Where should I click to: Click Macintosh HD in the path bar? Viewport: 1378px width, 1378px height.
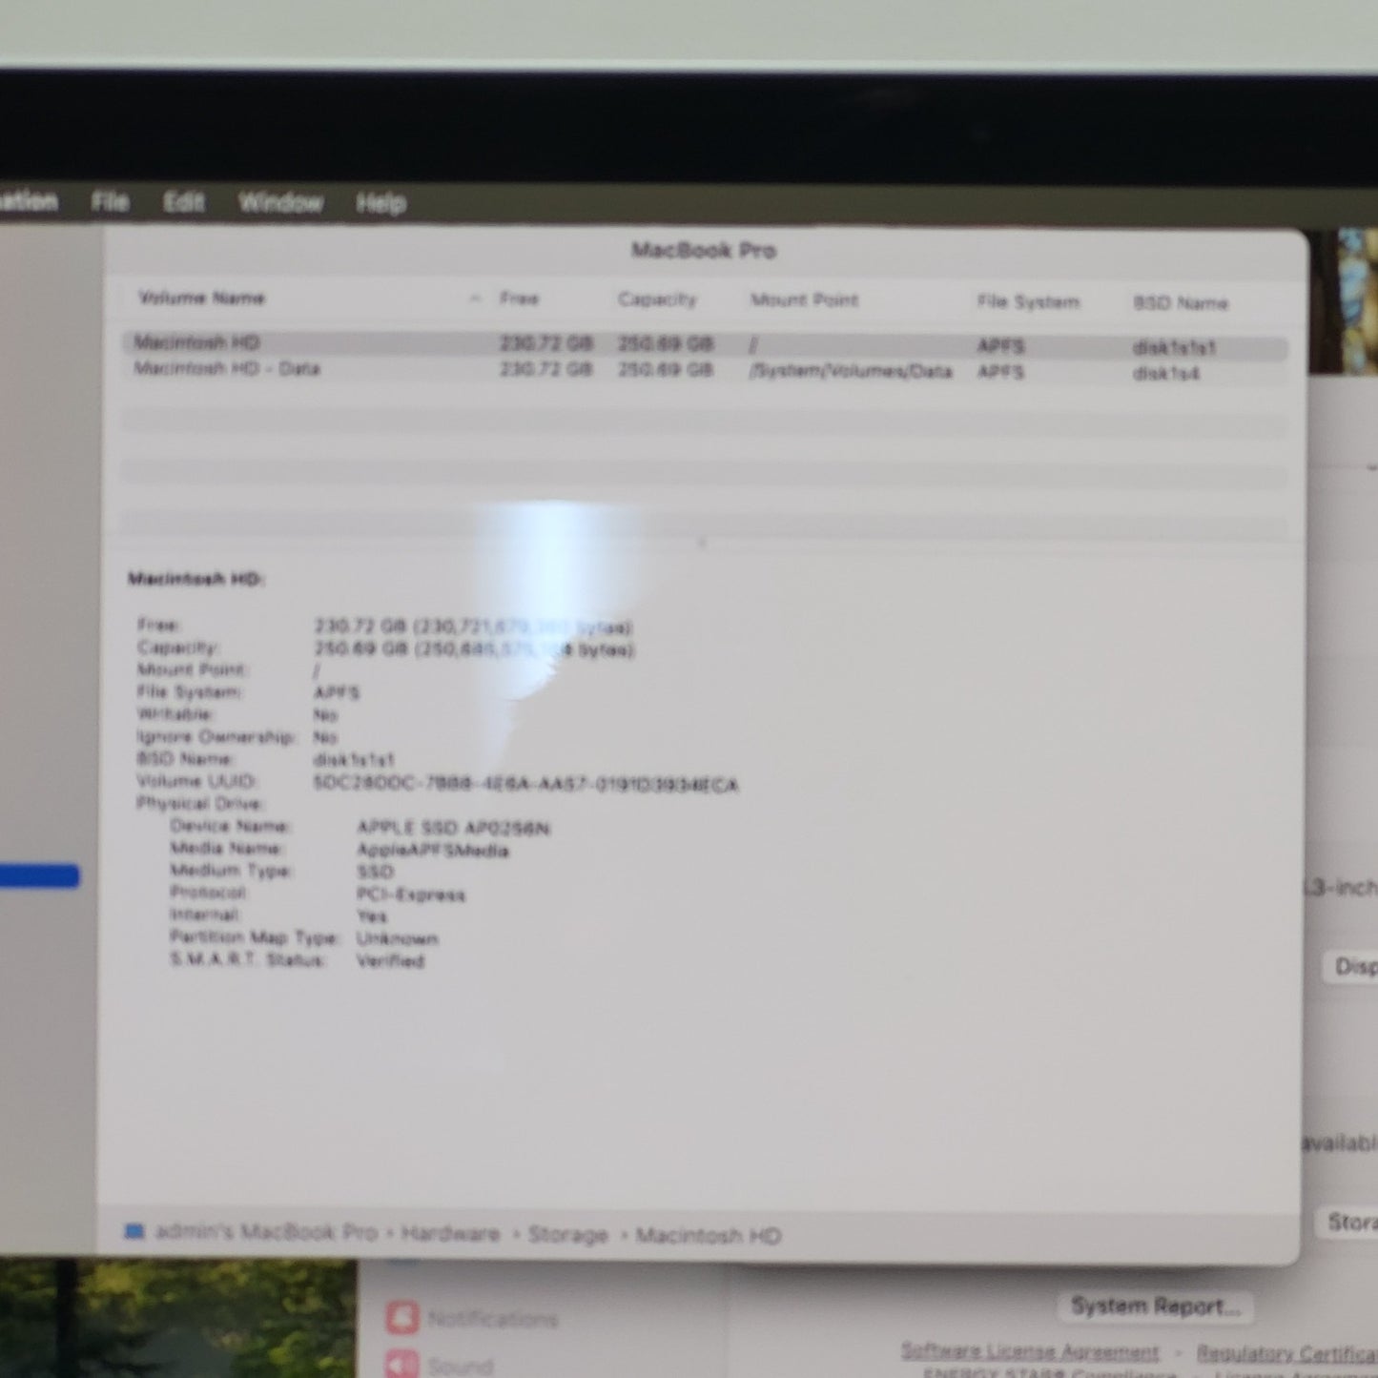coord(709,1237)
